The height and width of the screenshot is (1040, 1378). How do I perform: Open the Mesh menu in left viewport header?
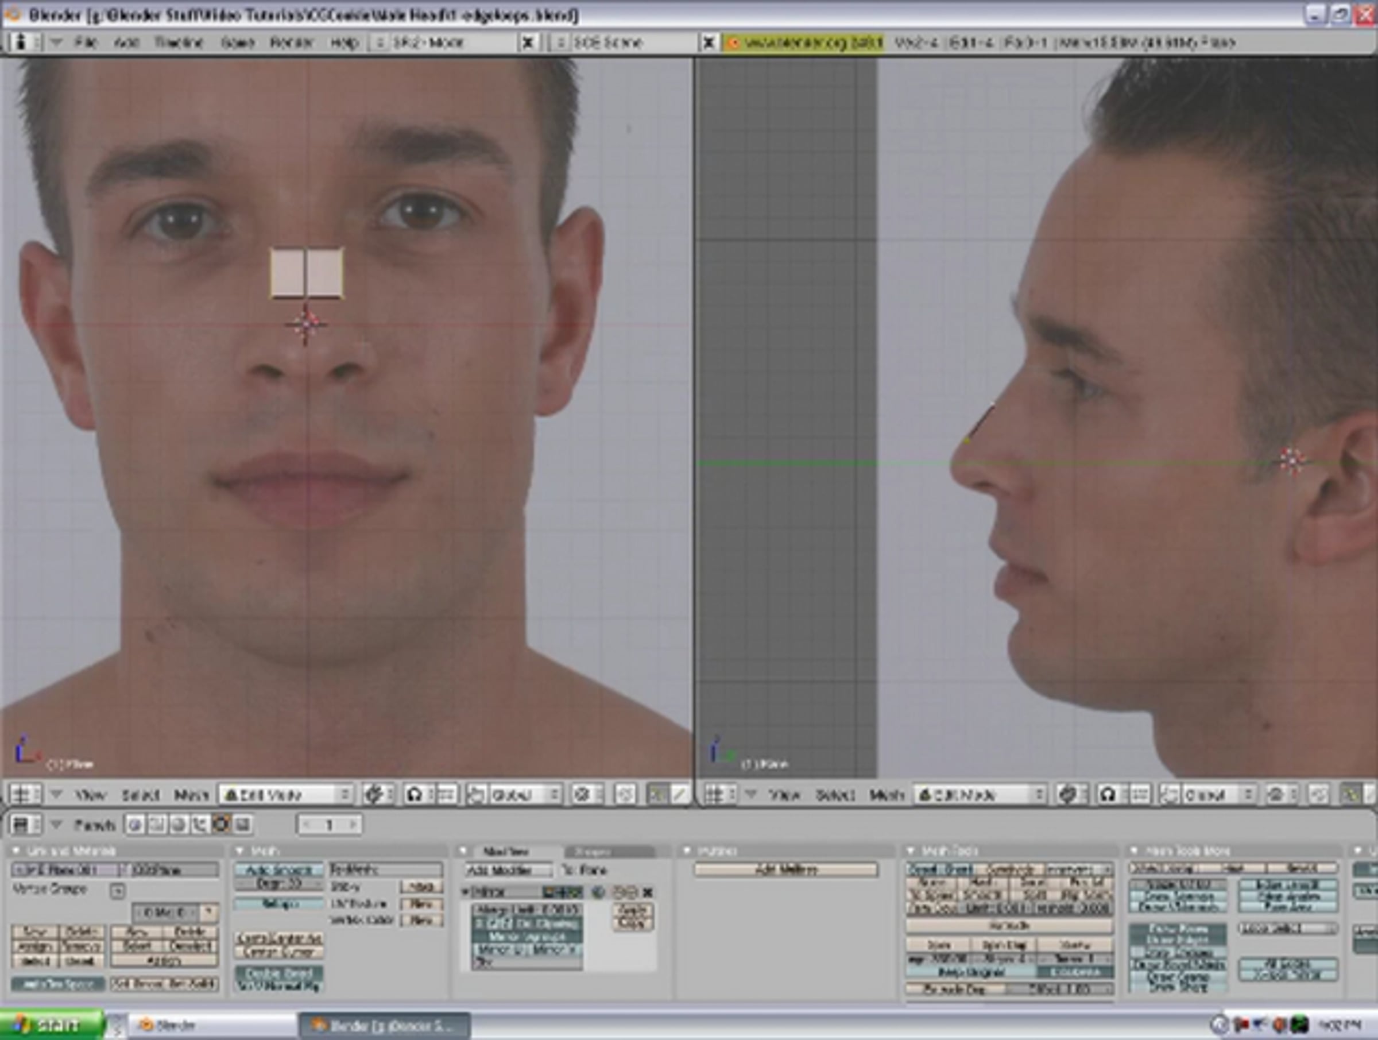click(191, 794)
